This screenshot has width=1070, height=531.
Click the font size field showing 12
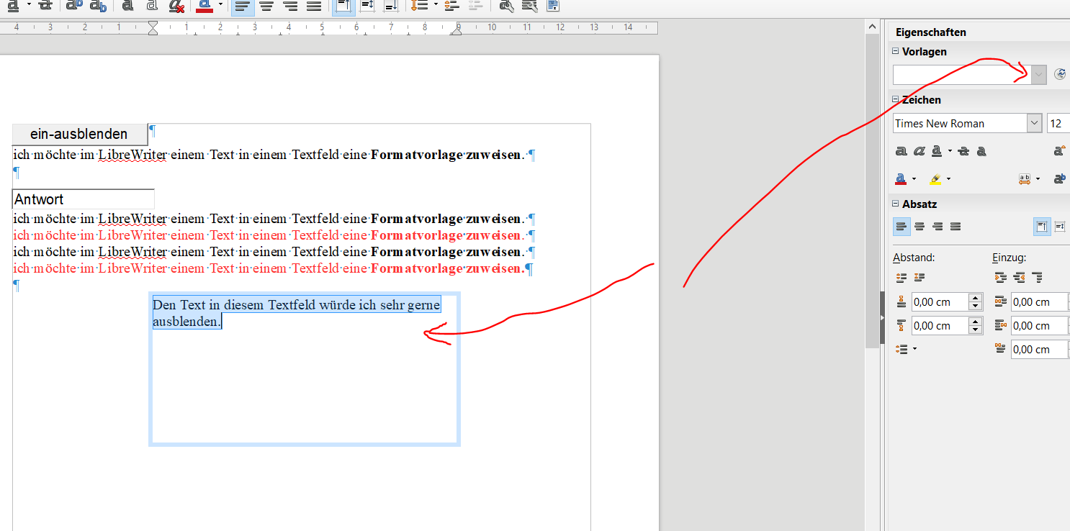[x=1058, y=124]
